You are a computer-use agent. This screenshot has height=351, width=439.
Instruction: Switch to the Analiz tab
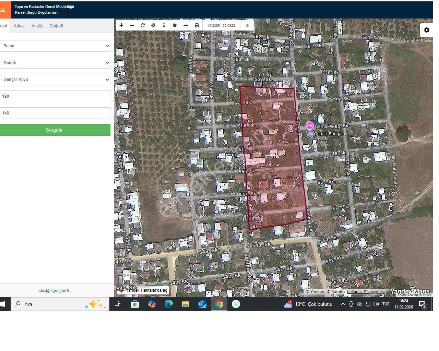(37, 26)
